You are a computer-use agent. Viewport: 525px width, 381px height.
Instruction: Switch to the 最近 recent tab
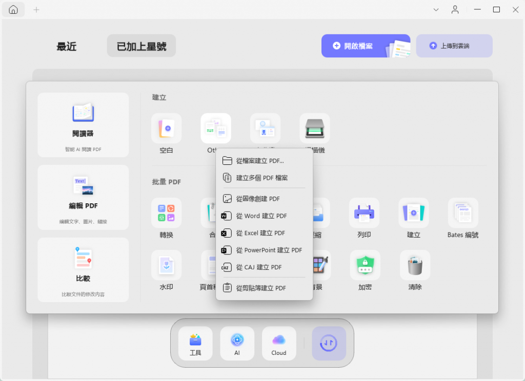point(66,46)
